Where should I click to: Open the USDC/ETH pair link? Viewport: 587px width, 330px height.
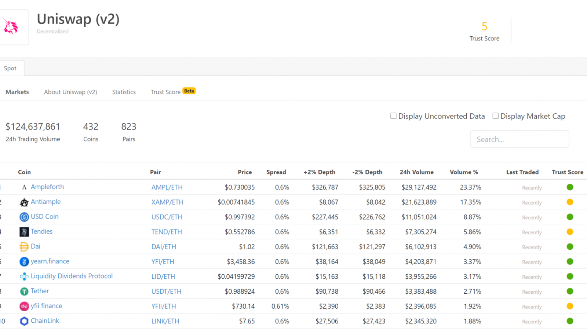tap(167, 217)
